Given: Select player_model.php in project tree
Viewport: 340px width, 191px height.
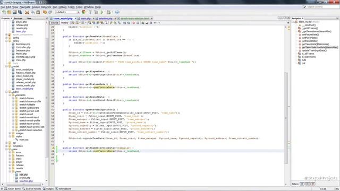Looking at the screenshot, I should coord(25,79).
